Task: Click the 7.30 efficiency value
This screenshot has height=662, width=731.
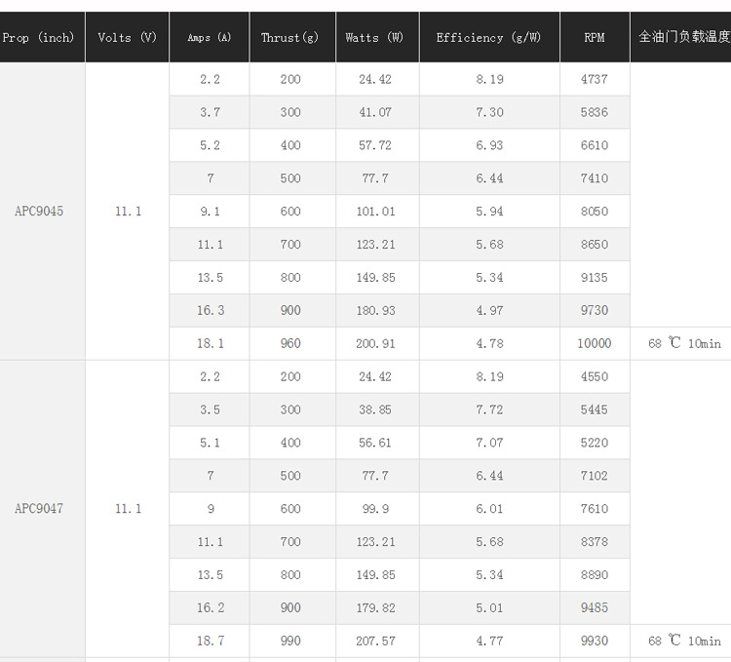Action: tap(489, 112)
